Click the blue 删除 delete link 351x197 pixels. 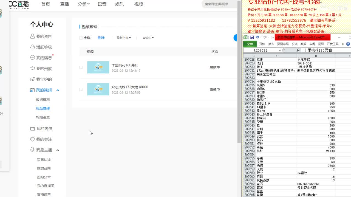pos(101,38)
